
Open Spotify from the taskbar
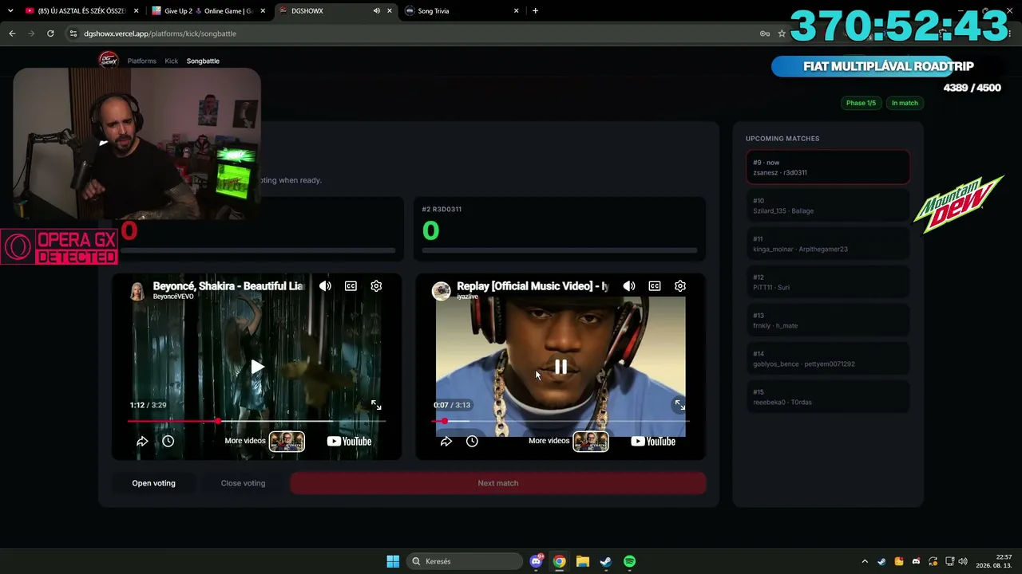[629, 561]
